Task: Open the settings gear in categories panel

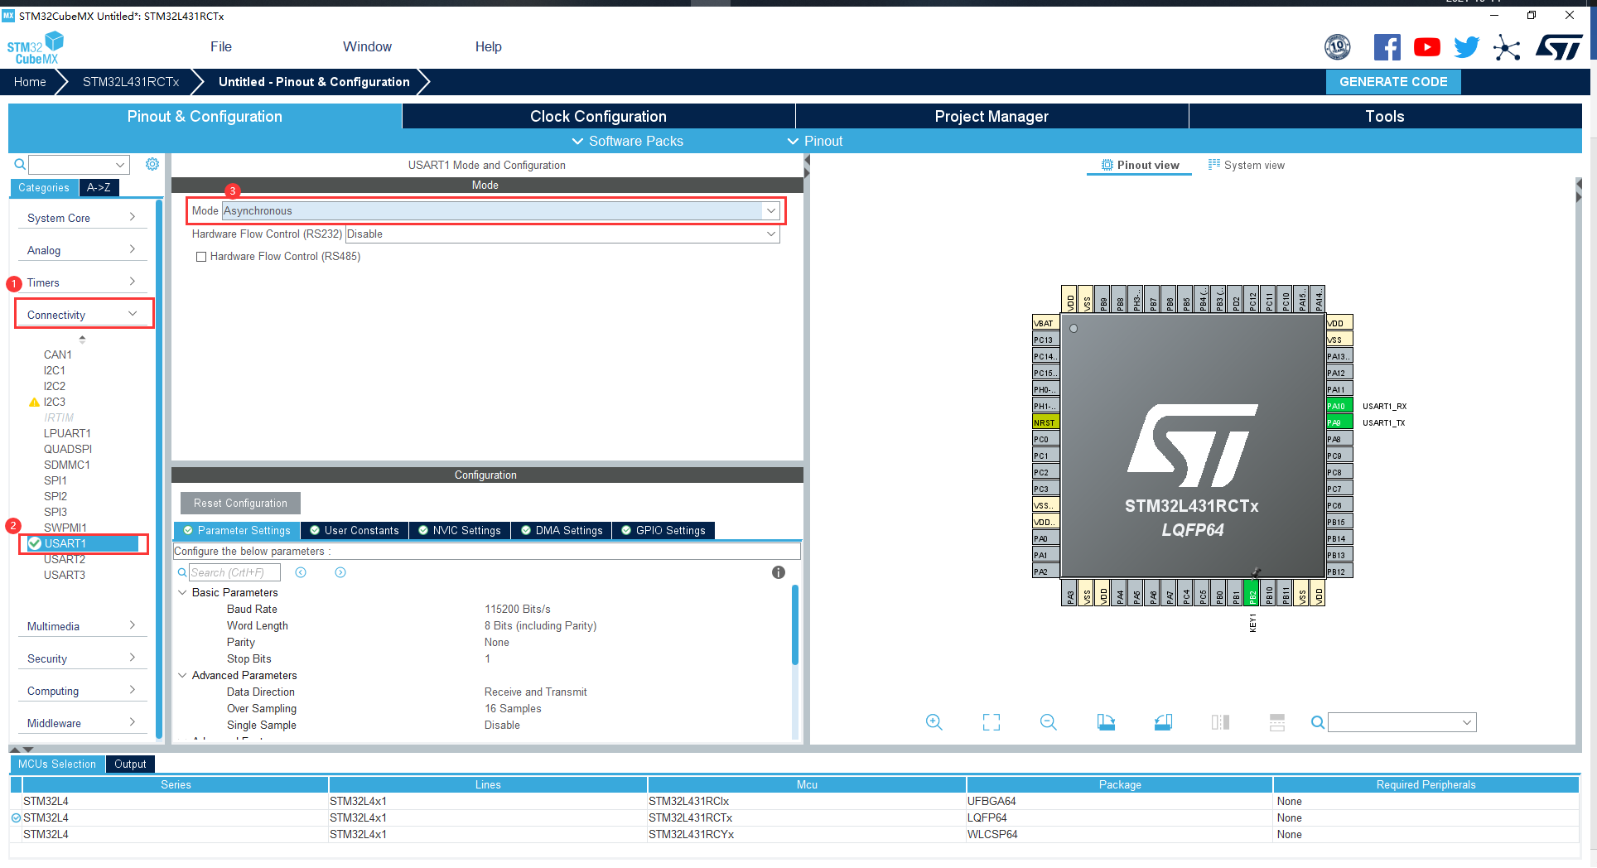Action: (152, 164)
